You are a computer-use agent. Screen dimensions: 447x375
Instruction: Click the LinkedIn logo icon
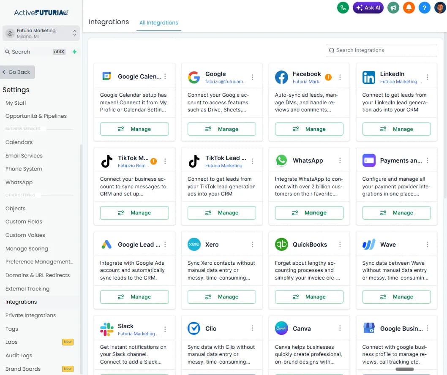click(368, 77)
